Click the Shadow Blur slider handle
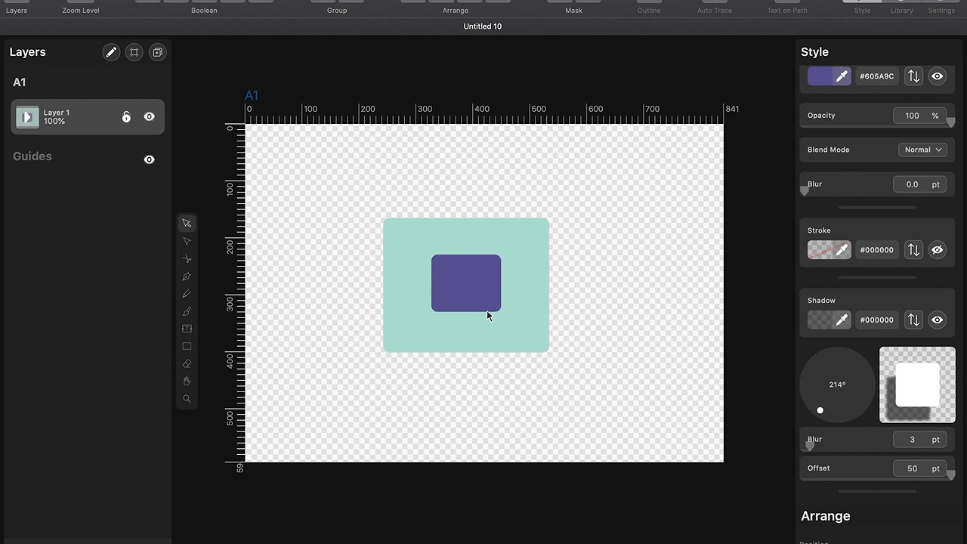This screenshot has width=967, height=544. [x=810, y=447]
